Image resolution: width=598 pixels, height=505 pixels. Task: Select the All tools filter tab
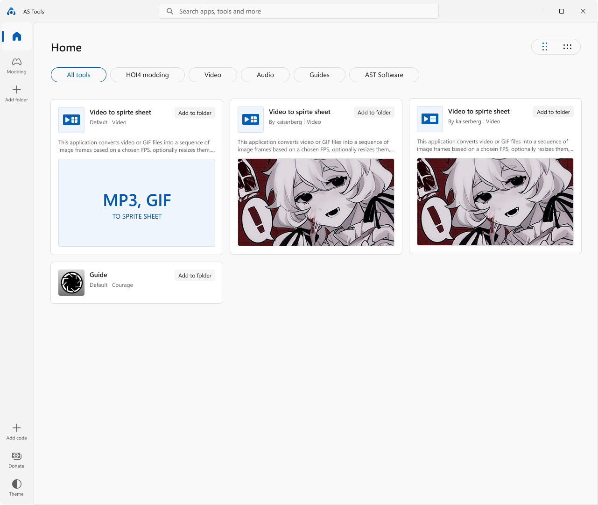coord(78,75)
